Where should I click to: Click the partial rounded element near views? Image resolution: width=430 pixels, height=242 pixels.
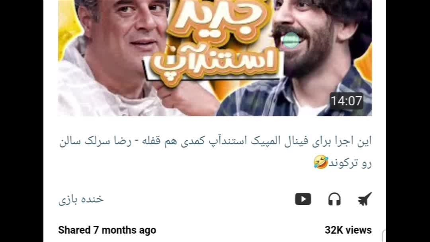[384, 236]
